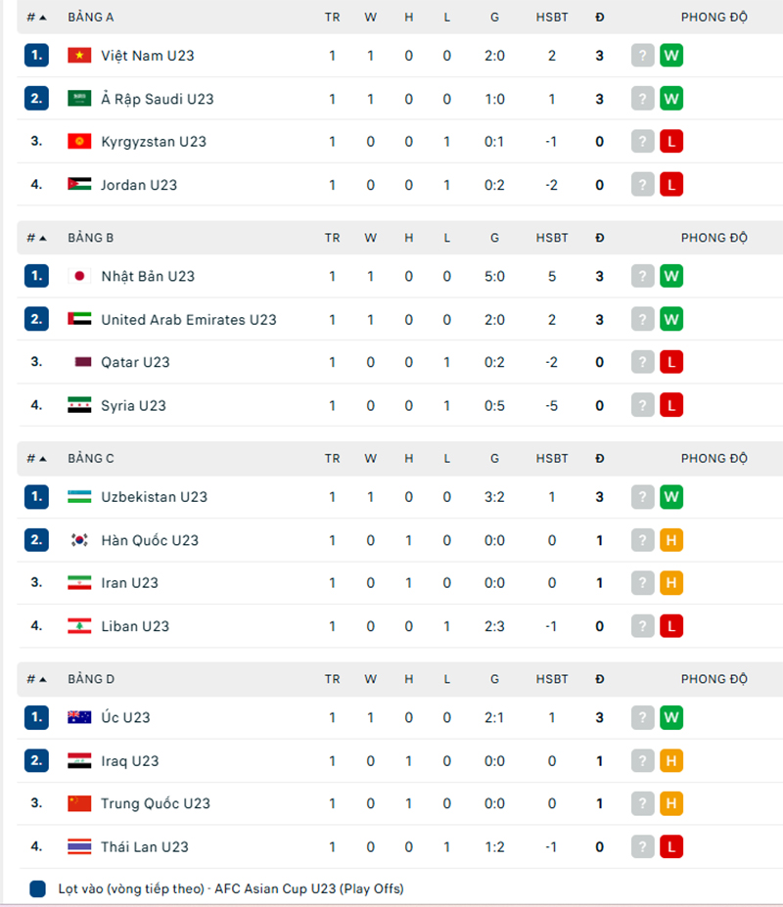
Task: Click the grey question mark badge for Thái Lan U23
Action: [x=642, y=847]
